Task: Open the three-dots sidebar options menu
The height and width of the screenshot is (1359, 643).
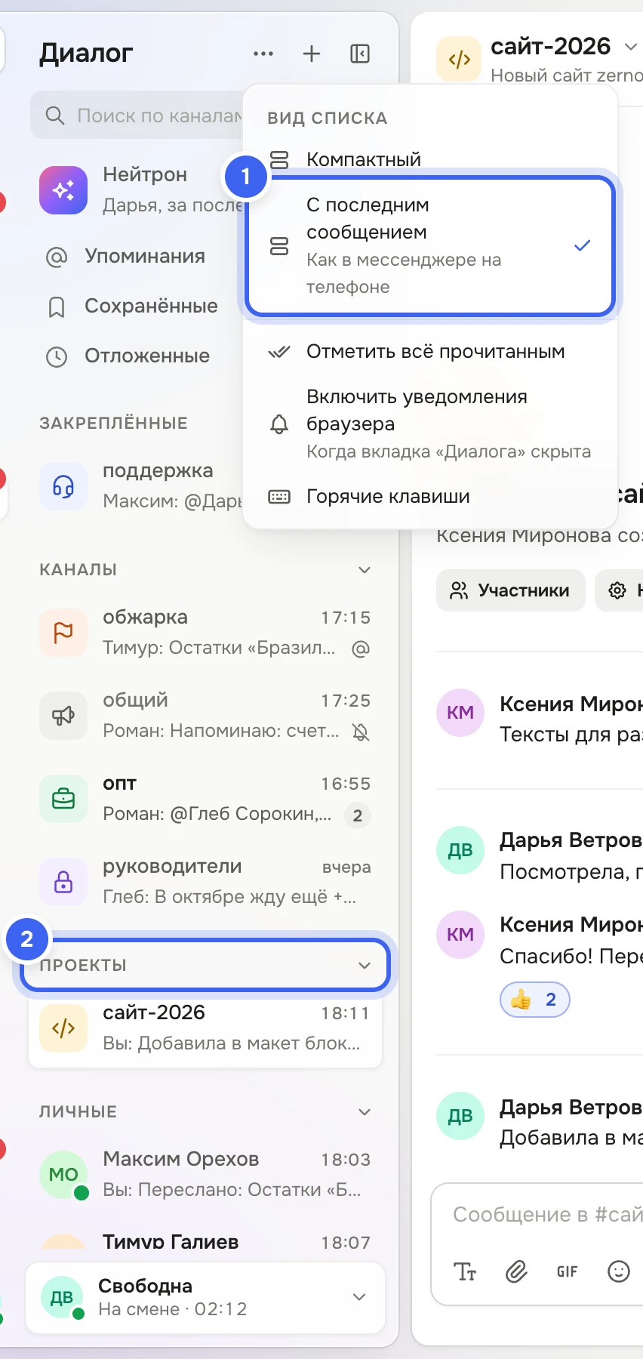Action: pos(263,54)
